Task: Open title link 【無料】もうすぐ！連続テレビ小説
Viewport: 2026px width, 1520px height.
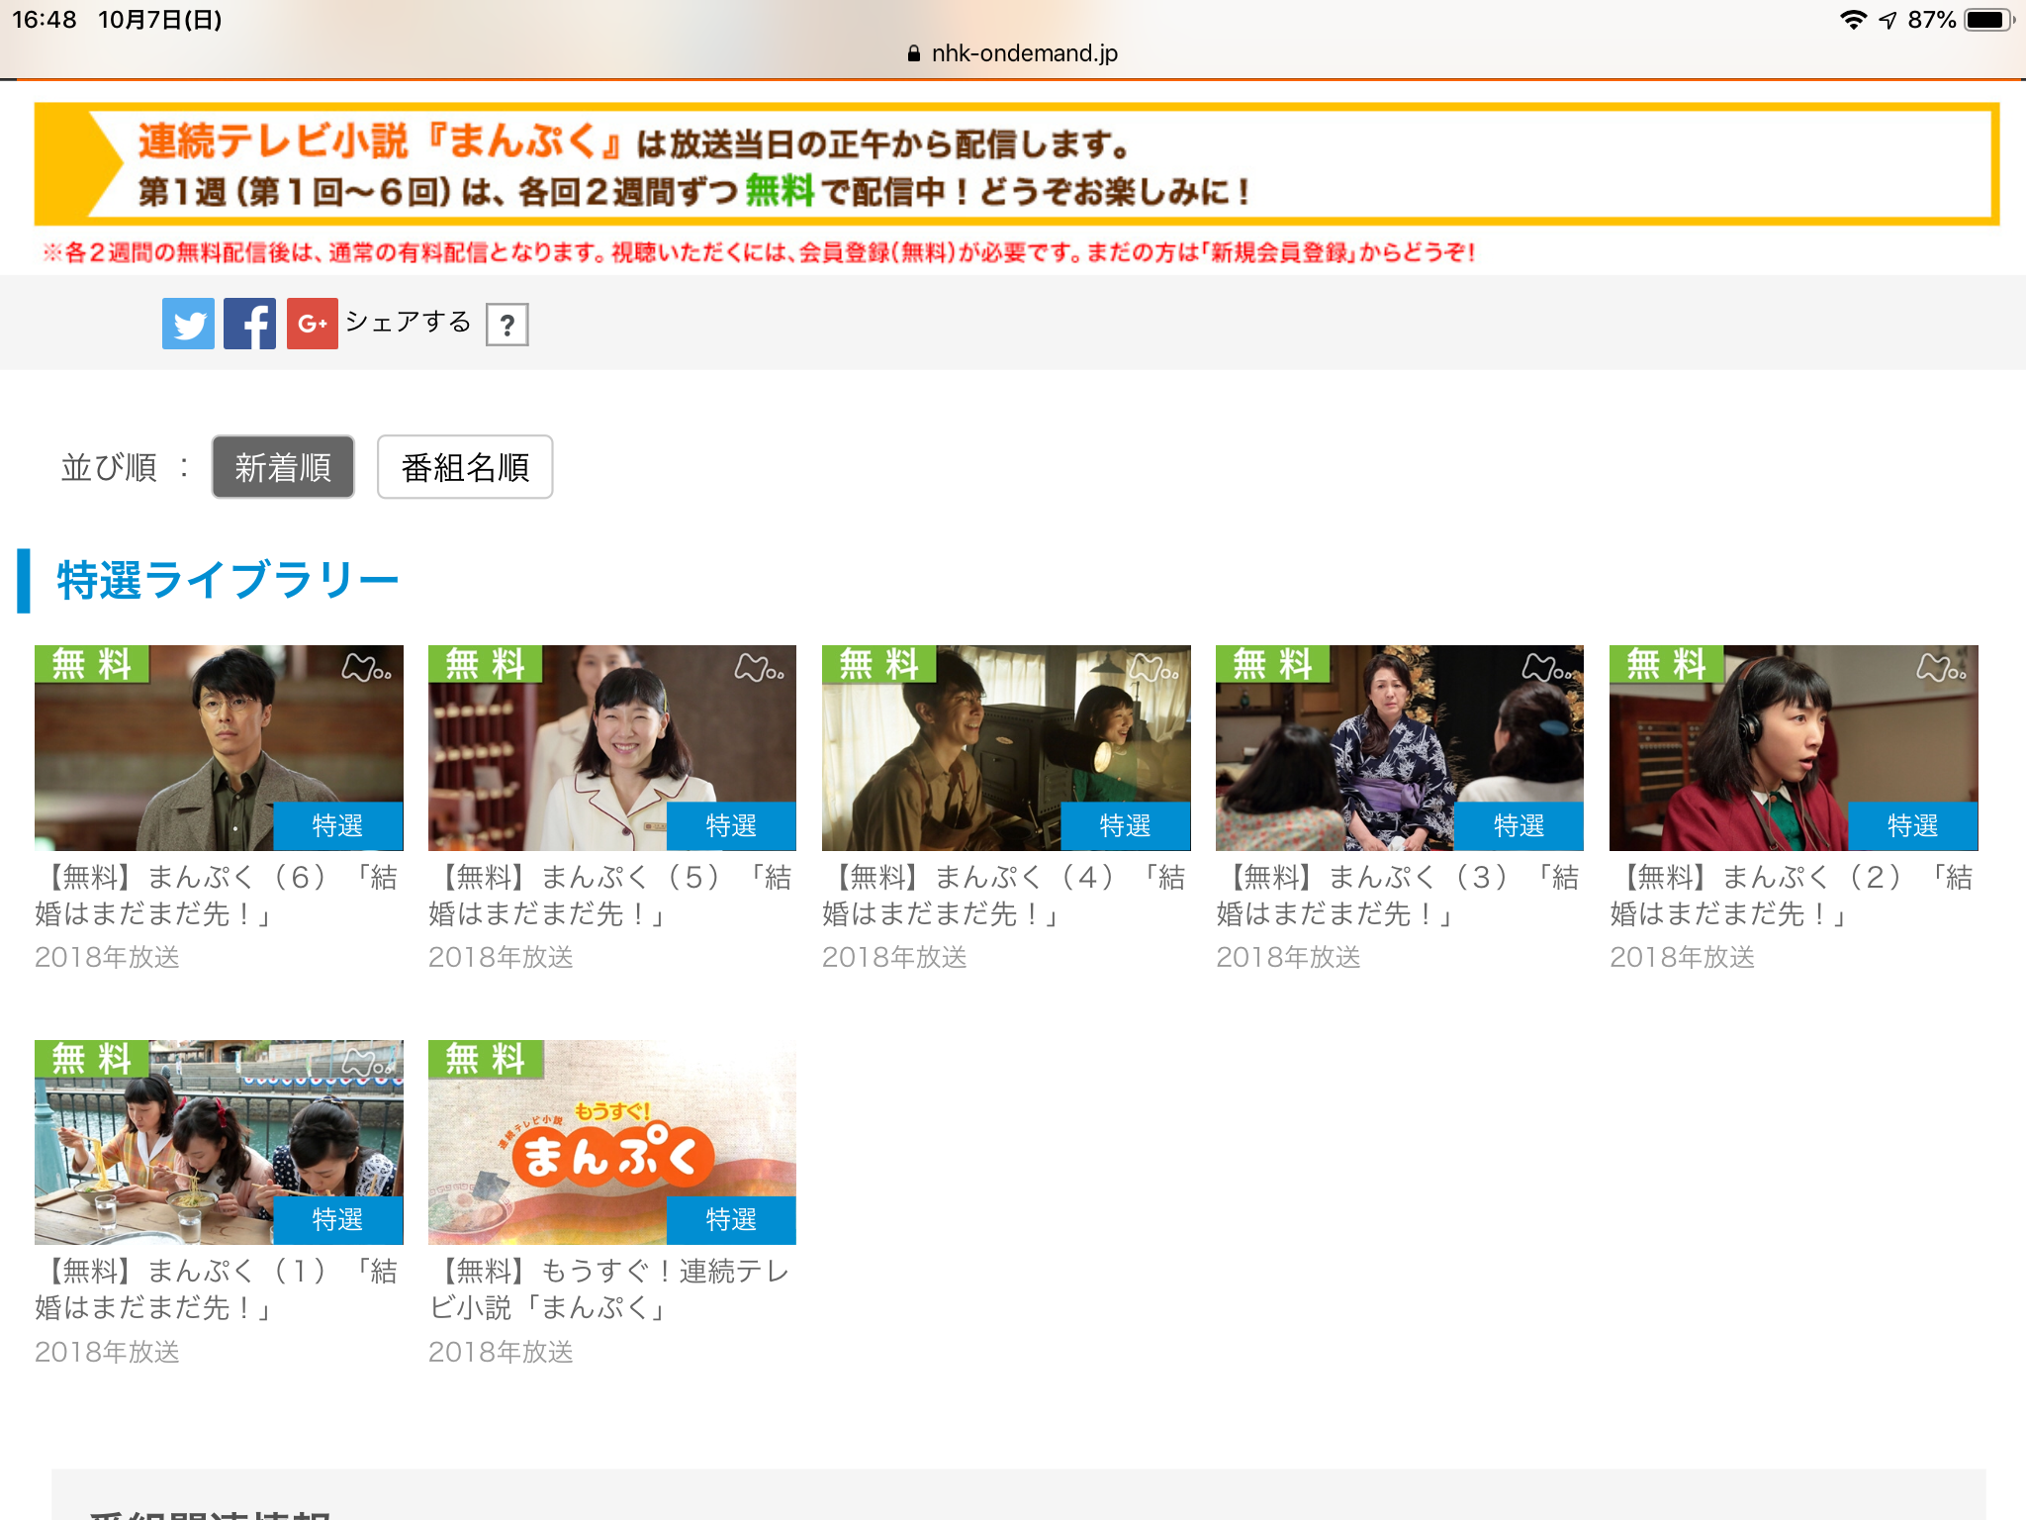Action: (x=611, y=1289)
